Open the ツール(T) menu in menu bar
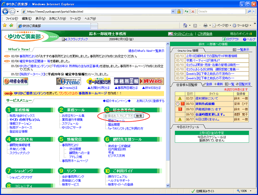This screenshot has width=258, height=195. (75, 18)
